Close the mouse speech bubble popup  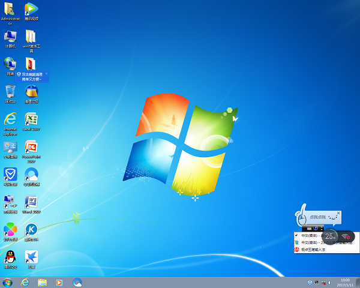coord(338,213)
